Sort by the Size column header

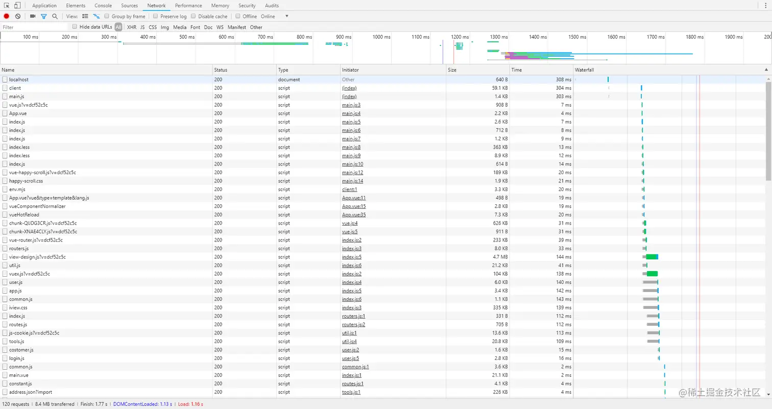[x=478, y=69]
